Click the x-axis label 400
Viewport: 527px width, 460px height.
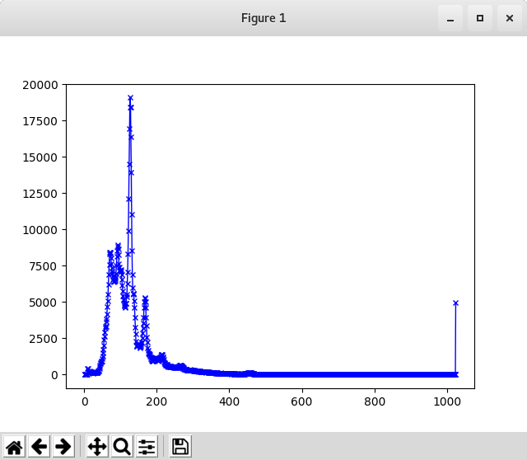pyautogui.click(x=229, y=401)
